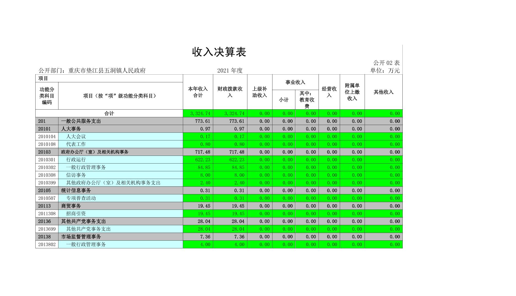The width and height of the screenshot is (516, 296).
Task: Select the 经营收入 column header
Action: [329, 92]
